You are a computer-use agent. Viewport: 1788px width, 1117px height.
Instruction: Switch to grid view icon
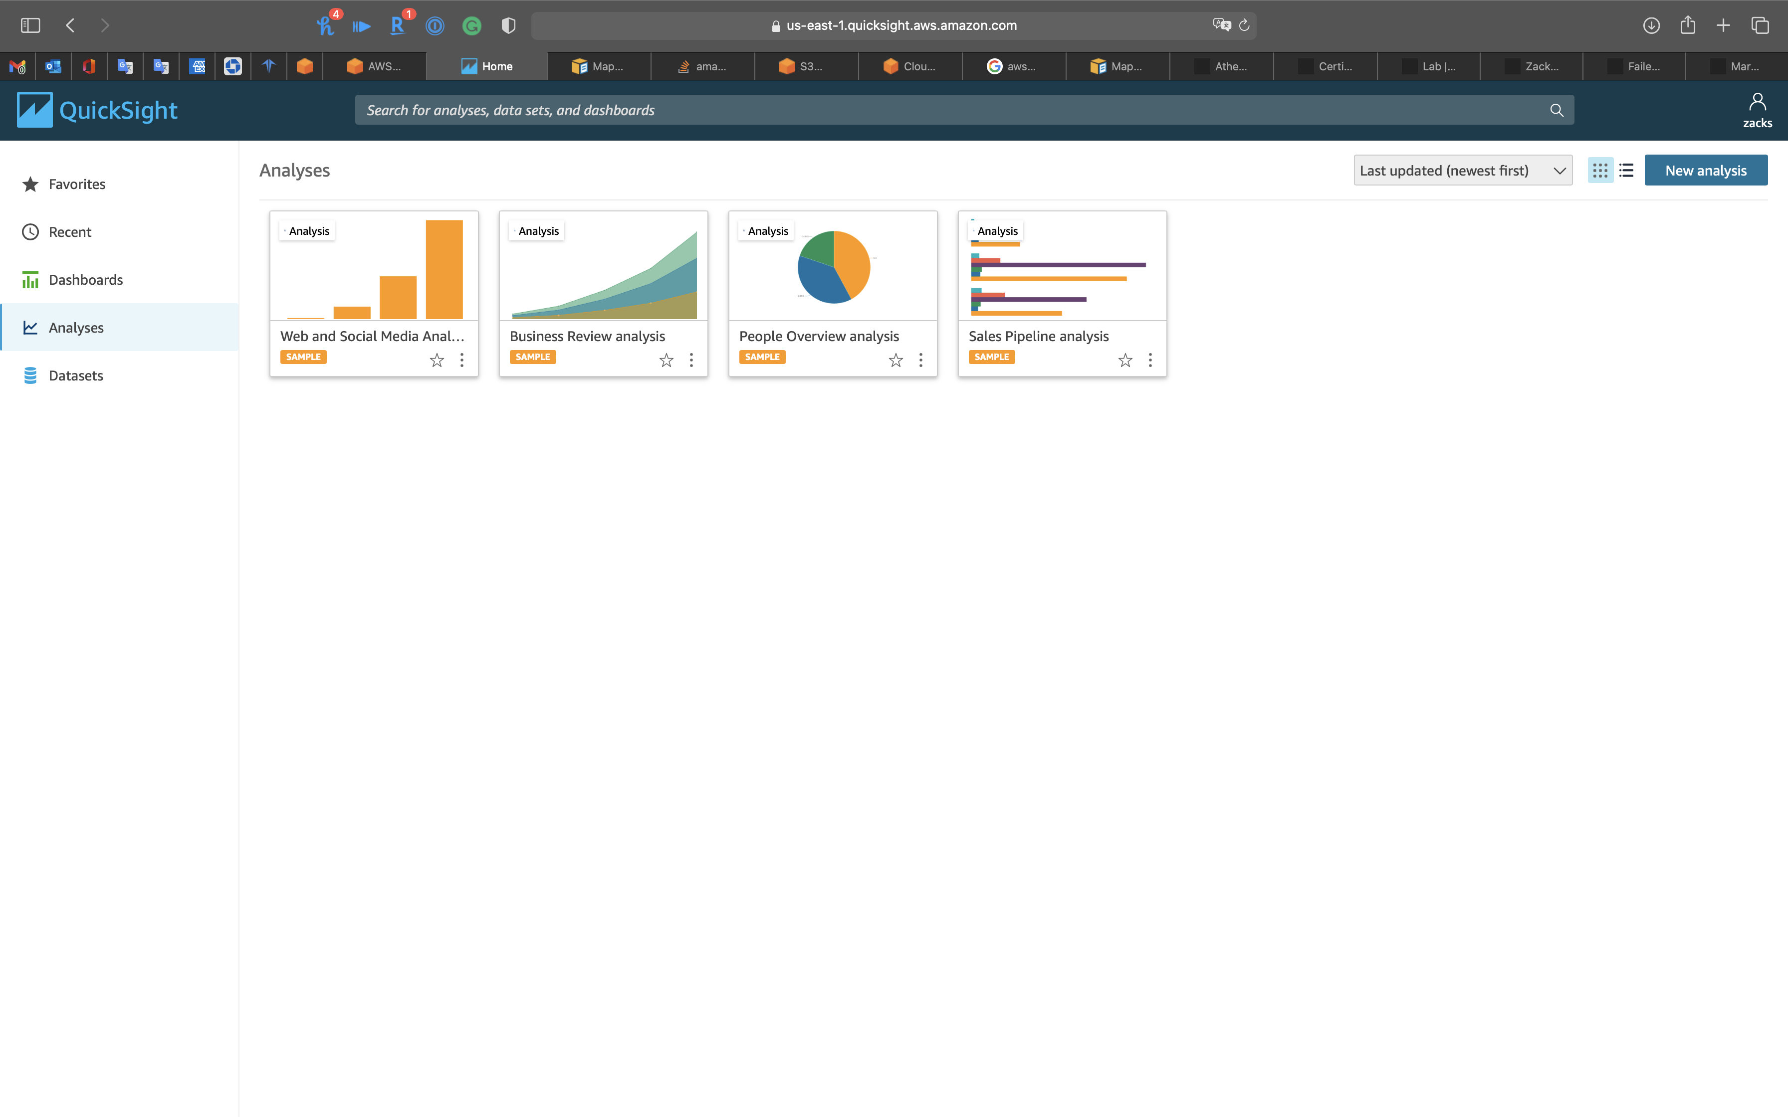[x=1599, y=171]
